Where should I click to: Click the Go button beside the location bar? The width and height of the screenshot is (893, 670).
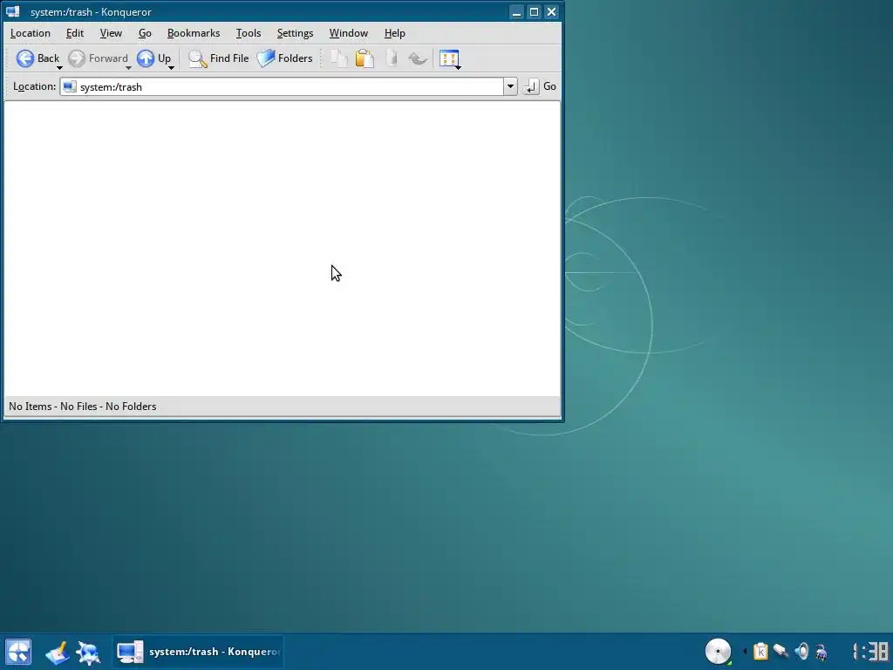click(x=540, y=86)
